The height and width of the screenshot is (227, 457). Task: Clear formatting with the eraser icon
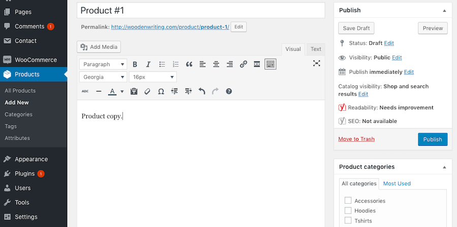[147, 91]
